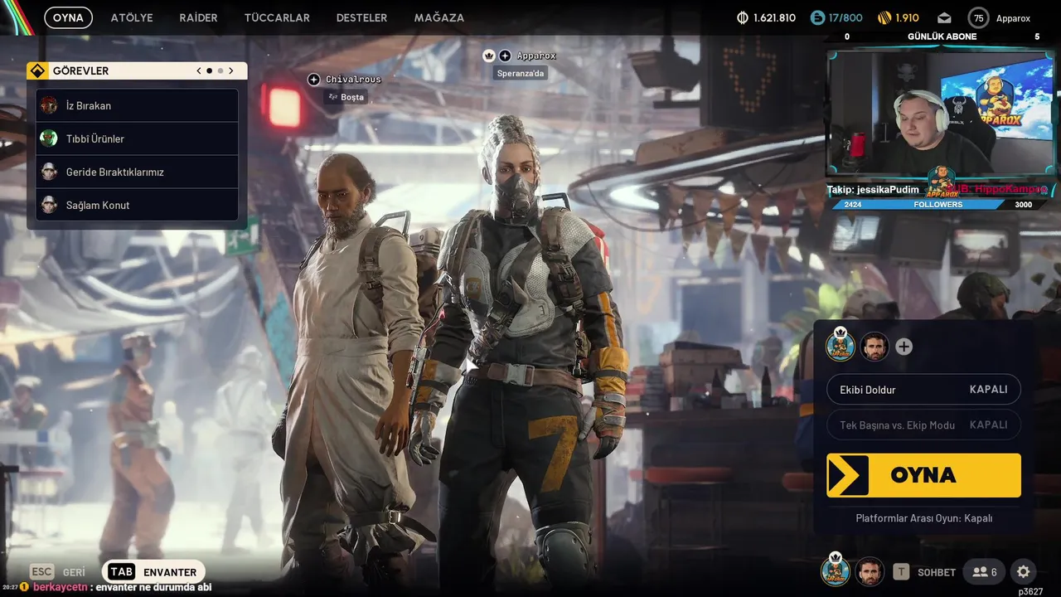Click the plus icon next to Chivalrous
The image size is (1061, 597).
313,80
